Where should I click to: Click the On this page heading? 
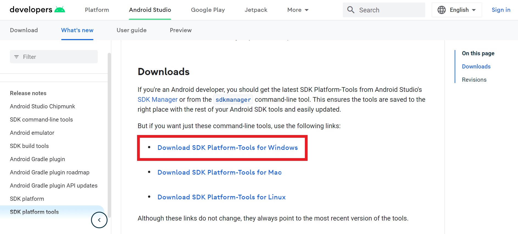coord(478,53)
